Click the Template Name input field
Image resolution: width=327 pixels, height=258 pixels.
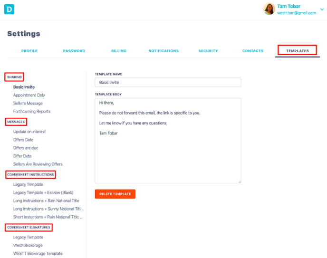pyautogui.click(x=168, y=82)
